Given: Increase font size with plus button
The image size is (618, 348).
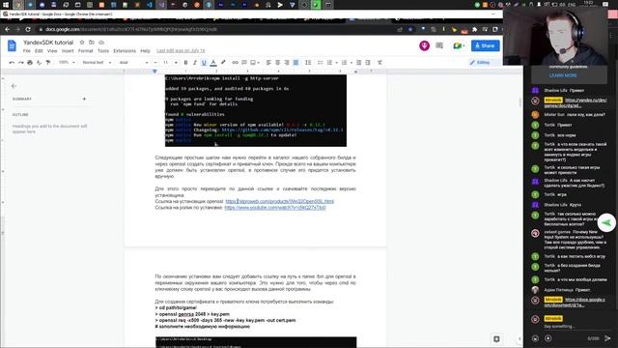Looking at the screenshot, I should click(x=176, y=62).
